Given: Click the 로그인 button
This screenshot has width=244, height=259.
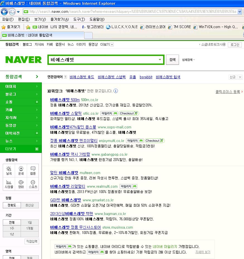Looking at the screenshot, I should pyautogui.click(x=235, y=45).
